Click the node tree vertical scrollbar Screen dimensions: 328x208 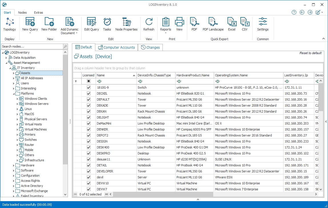[65, 110]
